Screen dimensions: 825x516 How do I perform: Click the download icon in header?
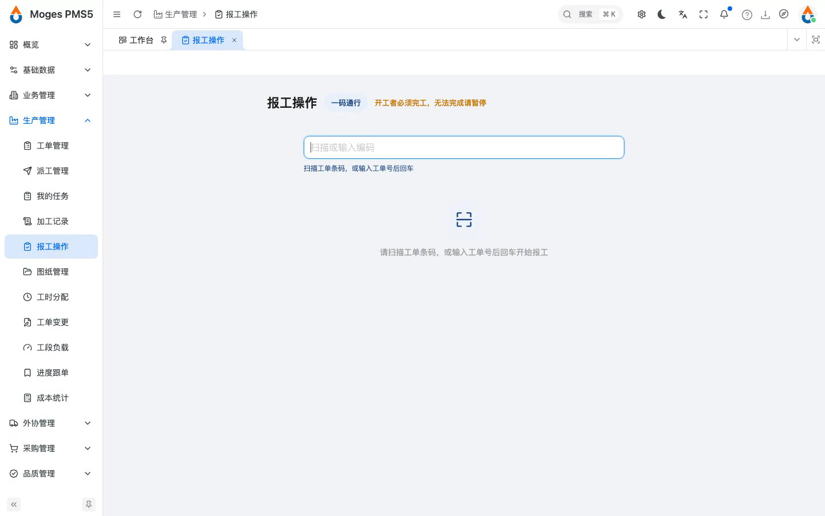tap(765, 15)
